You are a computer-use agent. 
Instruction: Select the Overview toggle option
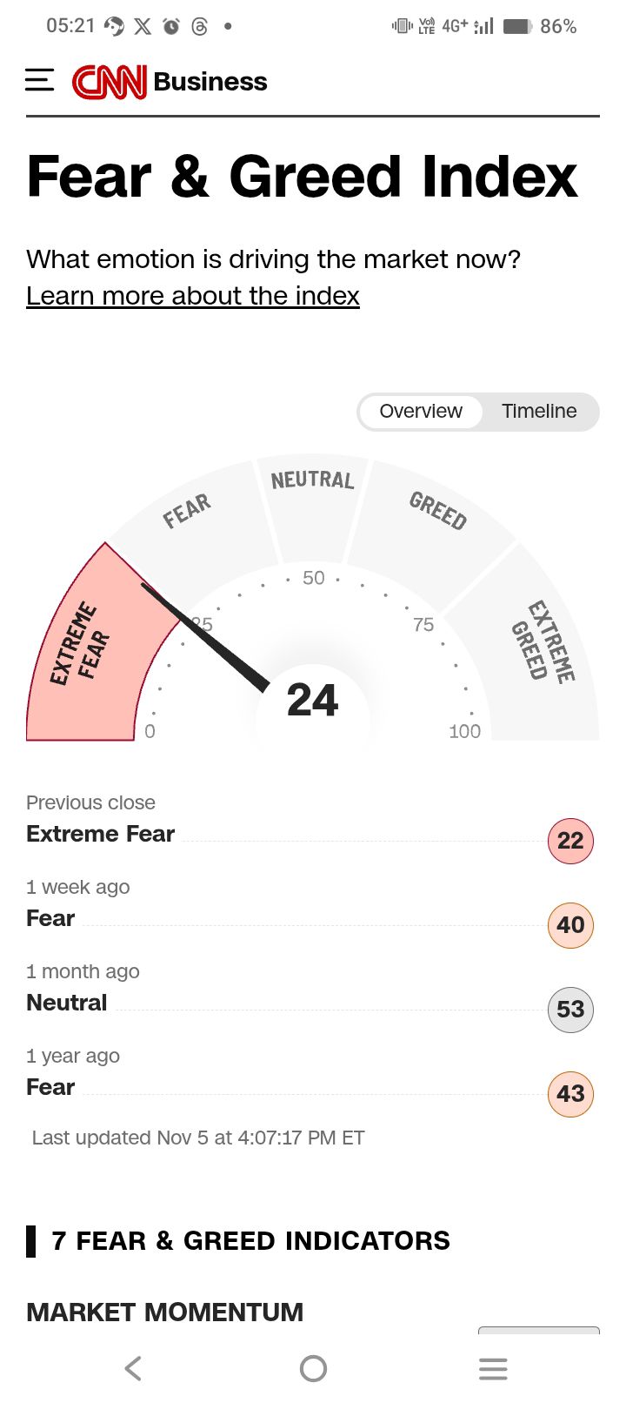pos(421,411)
